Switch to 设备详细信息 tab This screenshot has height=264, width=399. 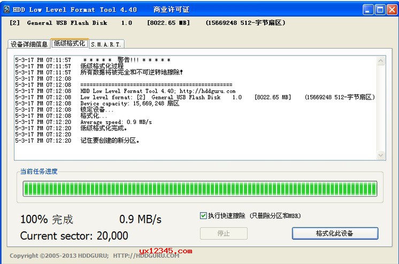point(29,44)
